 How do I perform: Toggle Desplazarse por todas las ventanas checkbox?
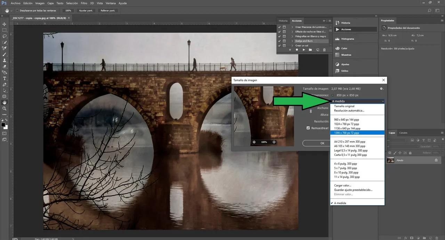(17, 11)
